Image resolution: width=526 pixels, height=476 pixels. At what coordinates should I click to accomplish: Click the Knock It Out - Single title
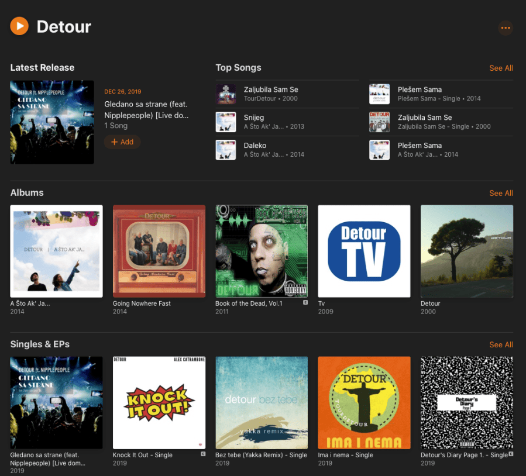(143, 455)
